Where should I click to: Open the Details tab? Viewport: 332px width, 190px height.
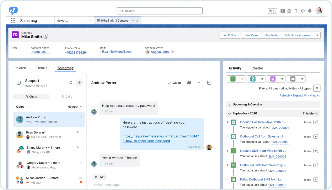click(x=42, y=68)
